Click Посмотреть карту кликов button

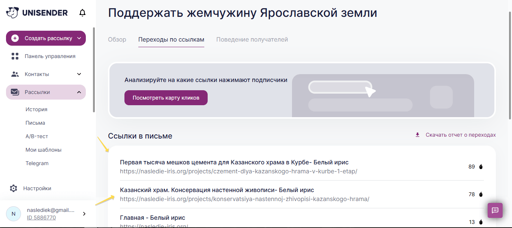(166, 98)
